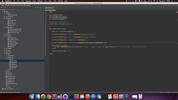Collapse the assets folder
This screenshot has width=178, height=100.
[4, 13]
